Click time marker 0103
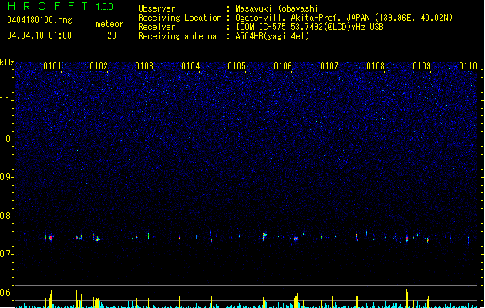 [144, 66]
